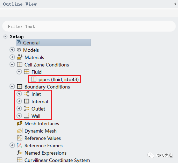
Task: Click the Models cube icon
Action: [19, 50]
